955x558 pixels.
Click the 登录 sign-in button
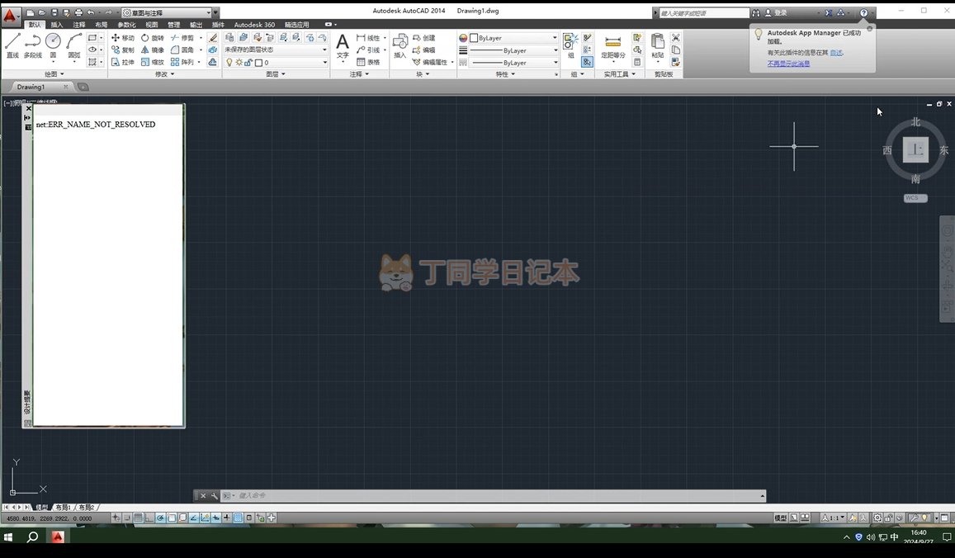(x=777, y=12)
